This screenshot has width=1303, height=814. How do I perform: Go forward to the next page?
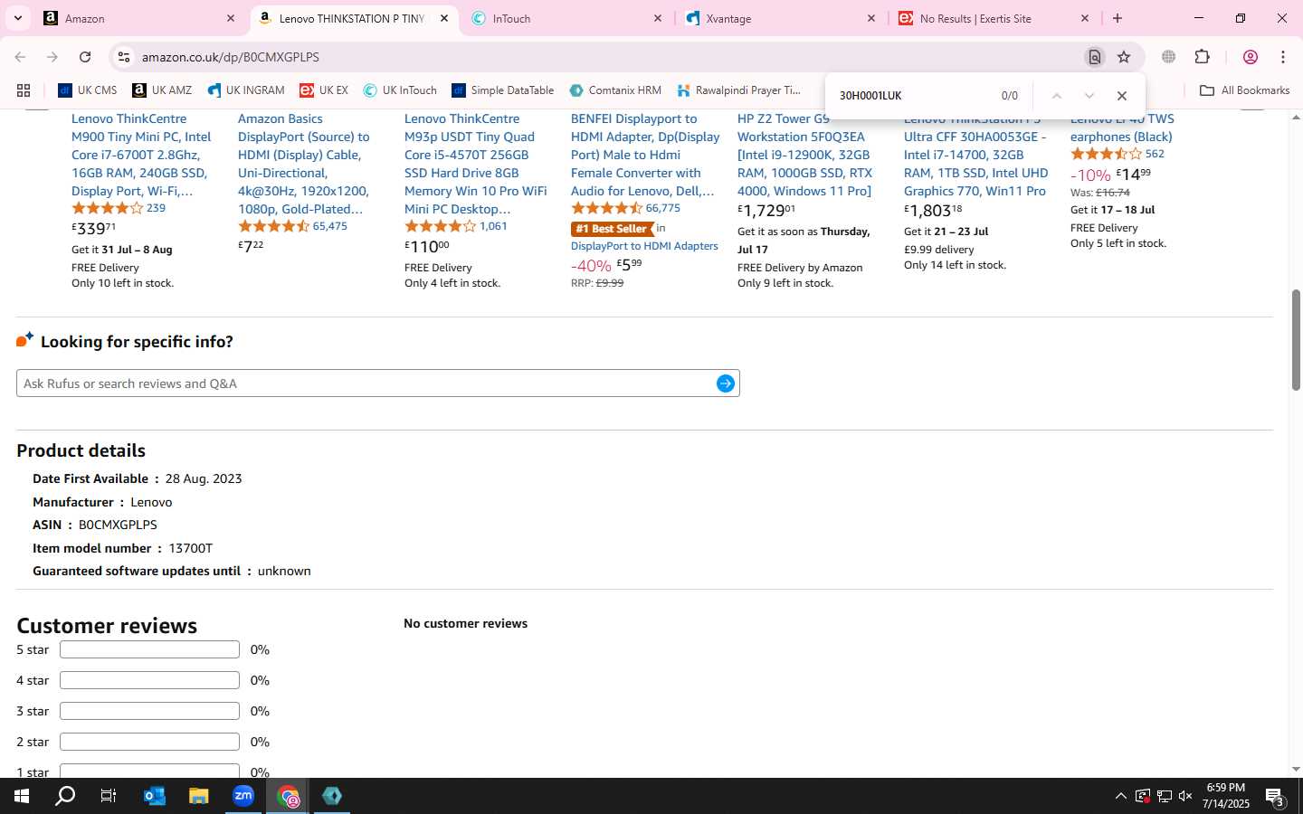click(x=52, y=57)
